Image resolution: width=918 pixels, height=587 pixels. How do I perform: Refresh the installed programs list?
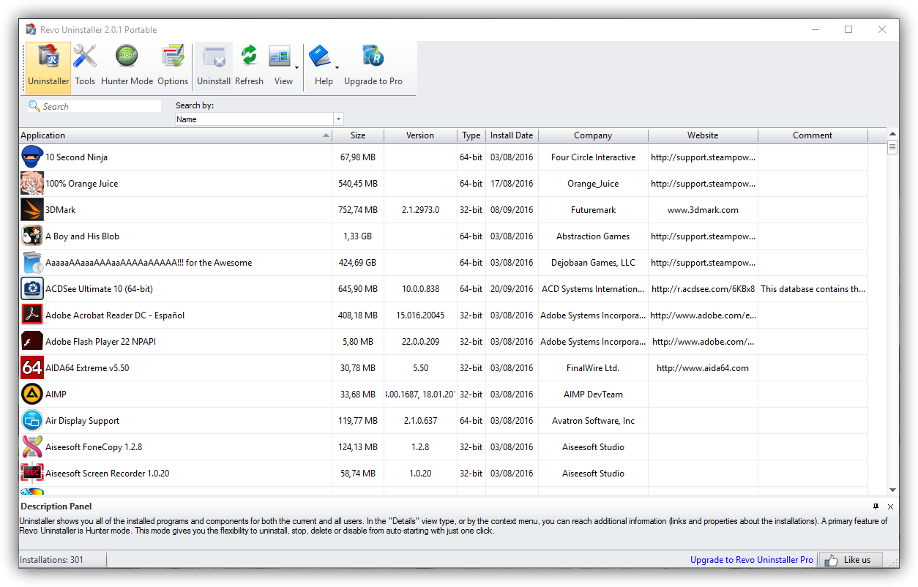(249, 67)
